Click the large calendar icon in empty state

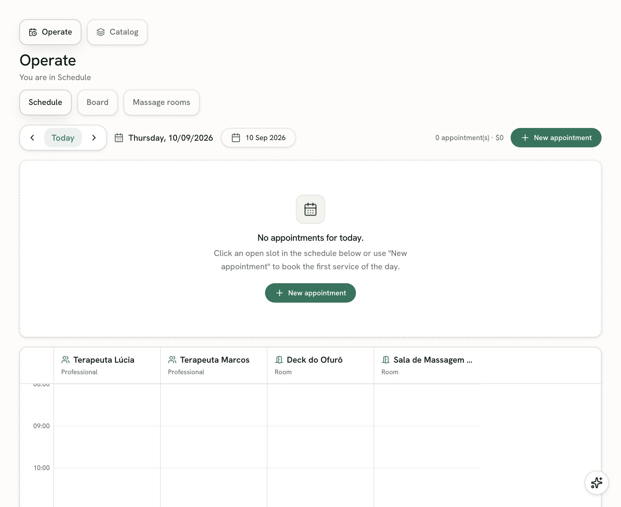[310, 209]
